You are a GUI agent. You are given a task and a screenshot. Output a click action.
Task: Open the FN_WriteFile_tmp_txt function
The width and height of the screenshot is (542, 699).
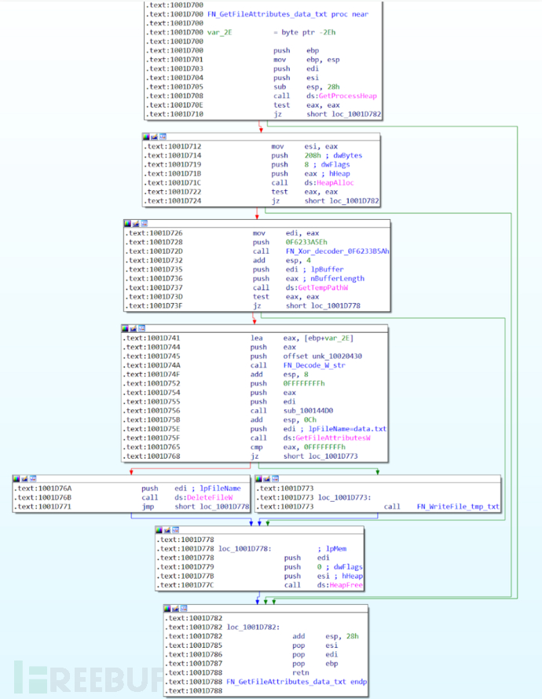coord(458,507)
